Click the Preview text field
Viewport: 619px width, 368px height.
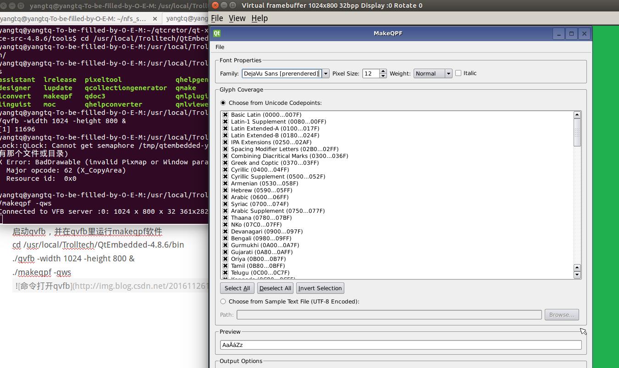pyautogui.click(x=401, y=345)
